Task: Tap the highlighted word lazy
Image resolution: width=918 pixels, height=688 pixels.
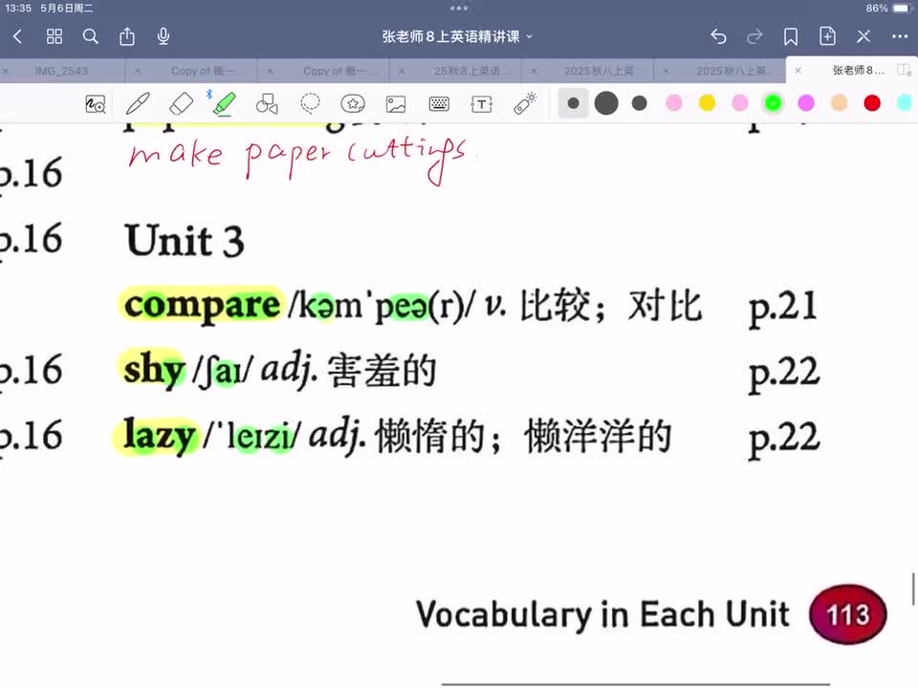Action: [x=159, y=437]
